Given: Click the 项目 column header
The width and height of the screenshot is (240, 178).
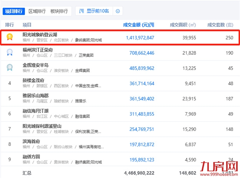Looking at the screenshot, I should [27, 25].
